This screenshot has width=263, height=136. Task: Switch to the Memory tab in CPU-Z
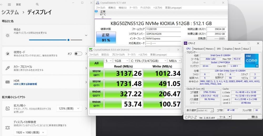[210, 49]
